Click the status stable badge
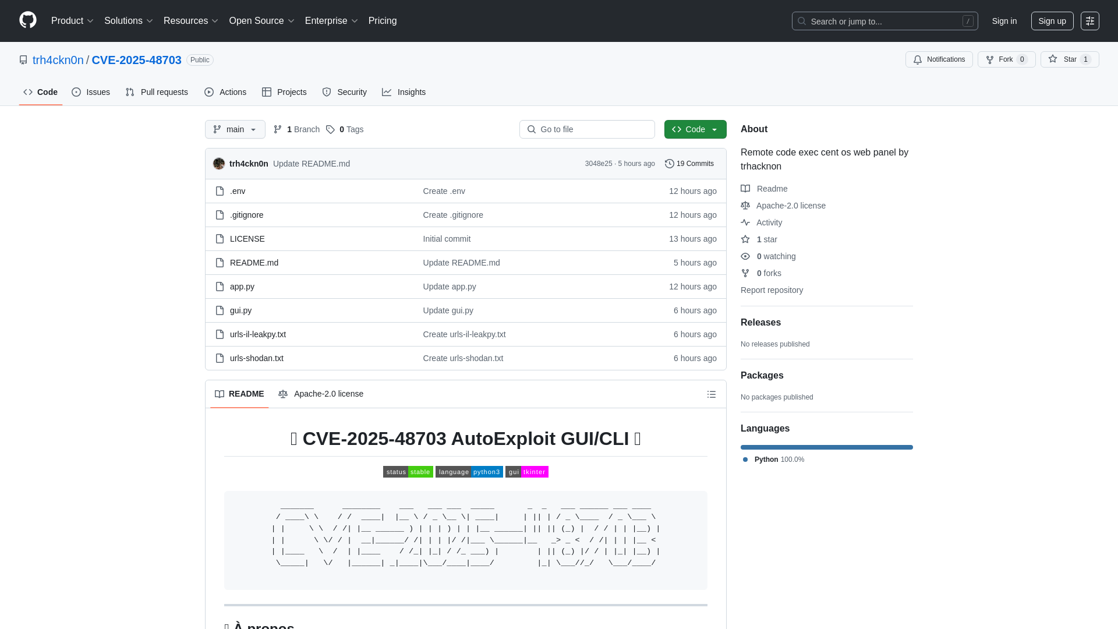Image resolution: width=1118 pixels, height=629 pixels. point(408,472)
